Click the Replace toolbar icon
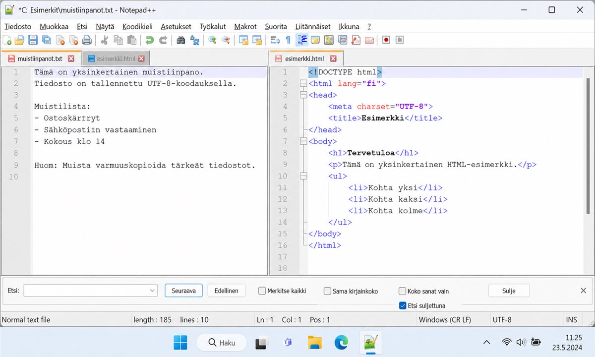 point(194,40)
